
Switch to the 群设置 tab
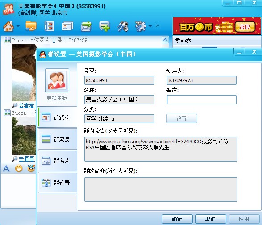tap(58, 183)
